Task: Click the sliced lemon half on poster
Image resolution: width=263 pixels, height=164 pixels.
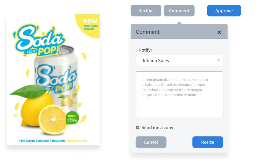Action: click(x=53, y=119)
